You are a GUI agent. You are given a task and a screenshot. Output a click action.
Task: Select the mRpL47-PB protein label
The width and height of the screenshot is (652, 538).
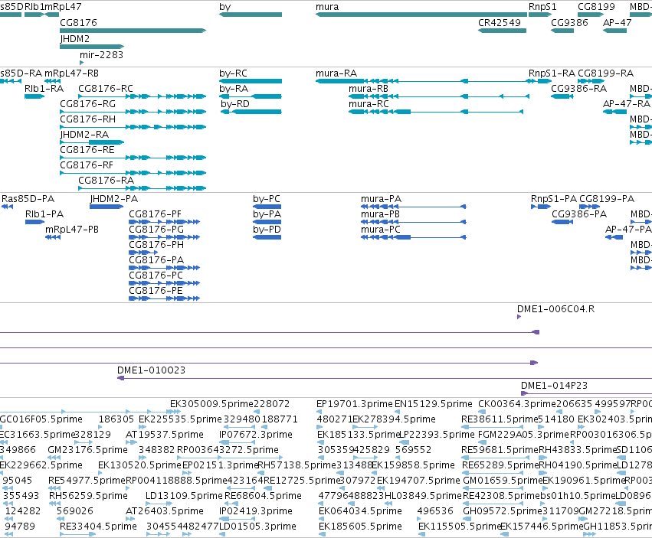click(x=72, y=230)
